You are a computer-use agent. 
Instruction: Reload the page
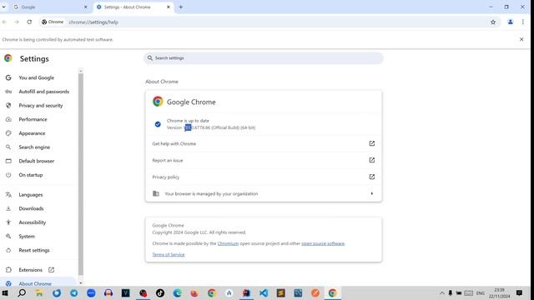tap(29, 22)
